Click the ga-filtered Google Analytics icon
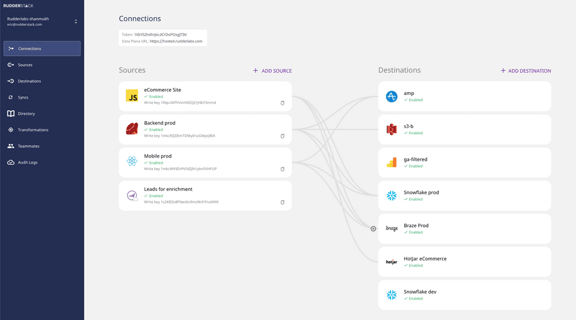This screenshot has height=320, width=576. (392, 163)
